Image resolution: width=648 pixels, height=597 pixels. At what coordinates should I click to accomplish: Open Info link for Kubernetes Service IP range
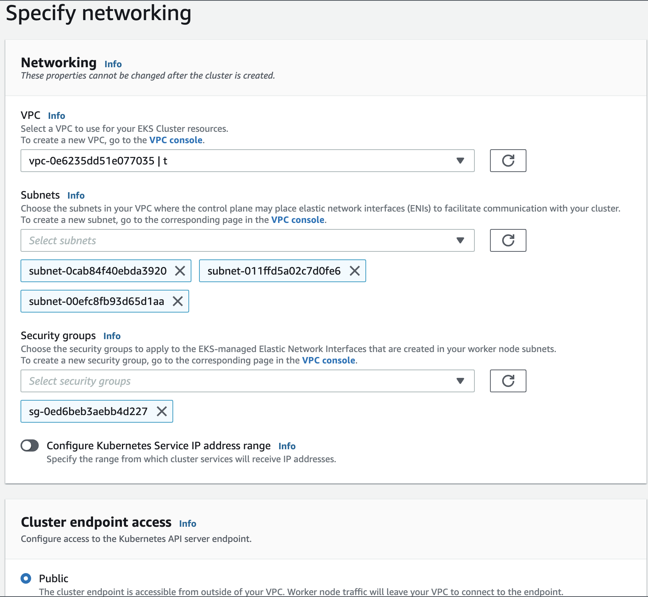pos(287,446)
